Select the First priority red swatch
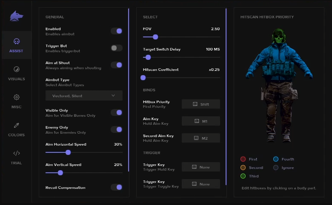The width and height of the screenshot is (332, 205). click(x=243, y=159)
